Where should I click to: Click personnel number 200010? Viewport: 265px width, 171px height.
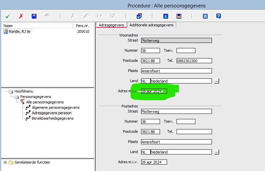click(83, 31)
